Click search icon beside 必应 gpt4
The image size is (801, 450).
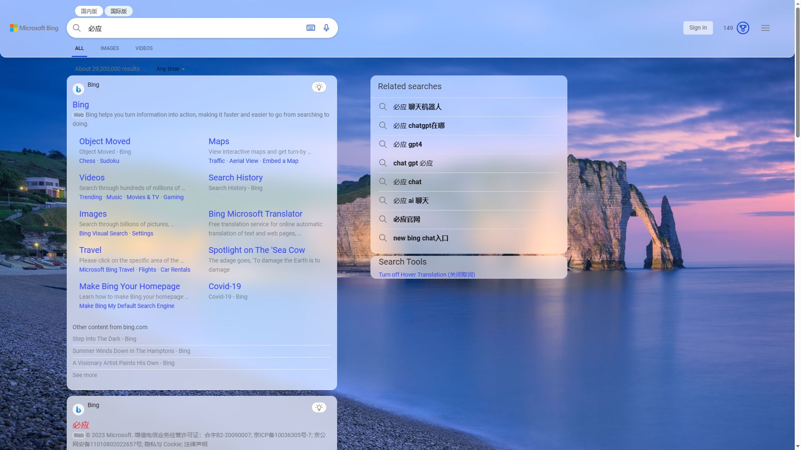(x=383, y=144)
